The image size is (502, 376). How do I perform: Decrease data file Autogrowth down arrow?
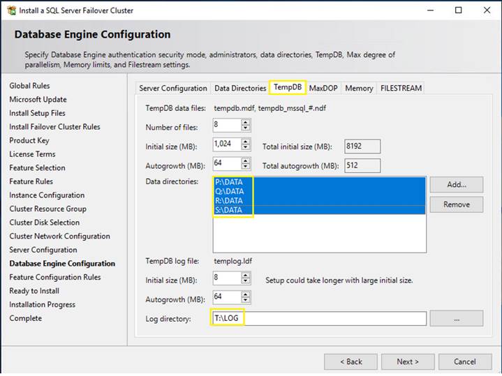point(246,167)
